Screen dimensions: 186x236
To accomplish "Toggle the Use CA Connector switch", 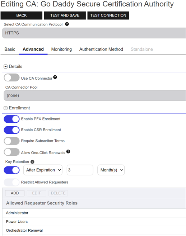I will [11, 77].
